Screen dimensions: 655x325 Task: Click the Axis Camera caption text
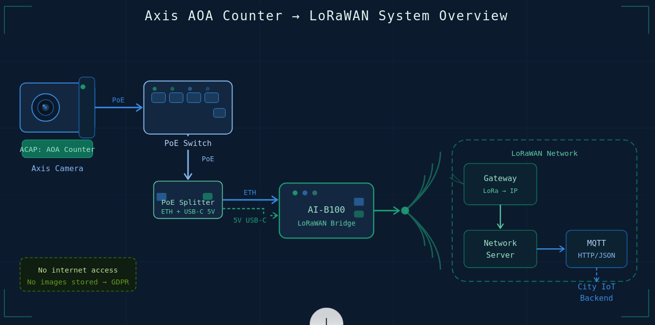click(x=57, y=168)
